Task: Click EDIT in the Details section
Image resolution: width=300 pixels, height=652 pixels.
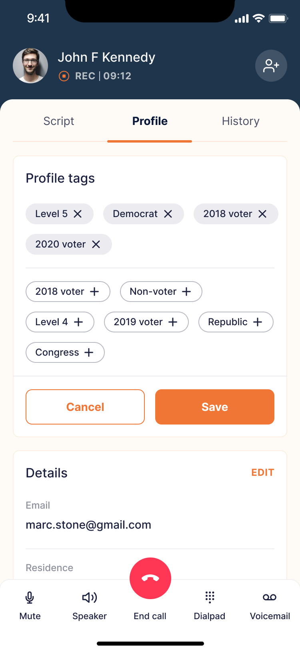Action: (262, 473)
